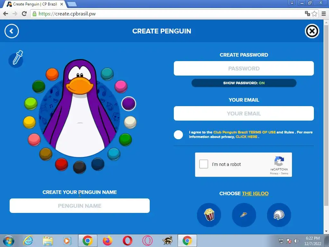329x247 pixels.
Task: Click the Password input field
Action: [244, 68]
